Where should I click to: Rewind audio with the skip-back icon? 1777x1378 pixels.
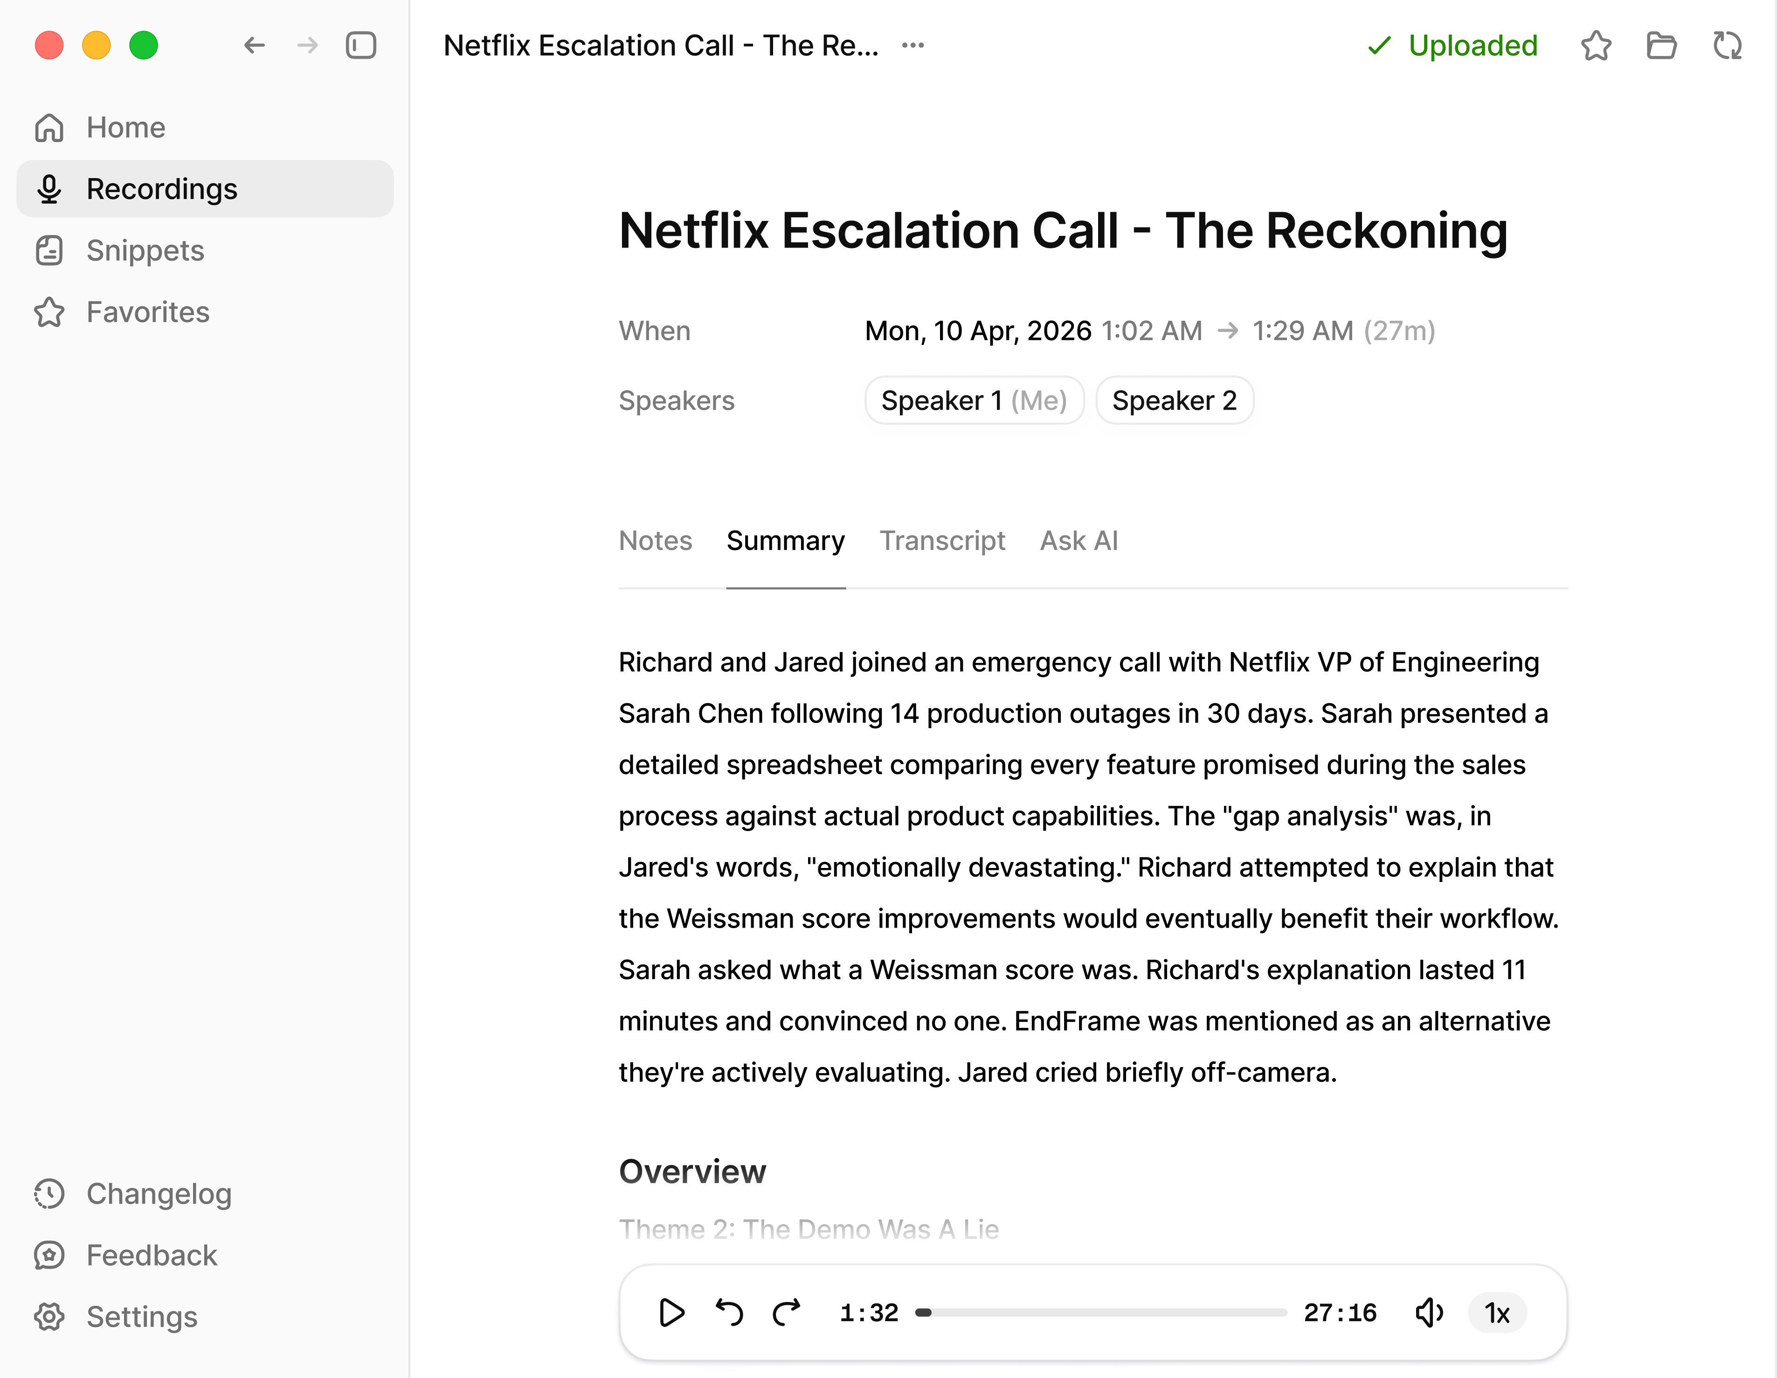tap(729, 1312)
